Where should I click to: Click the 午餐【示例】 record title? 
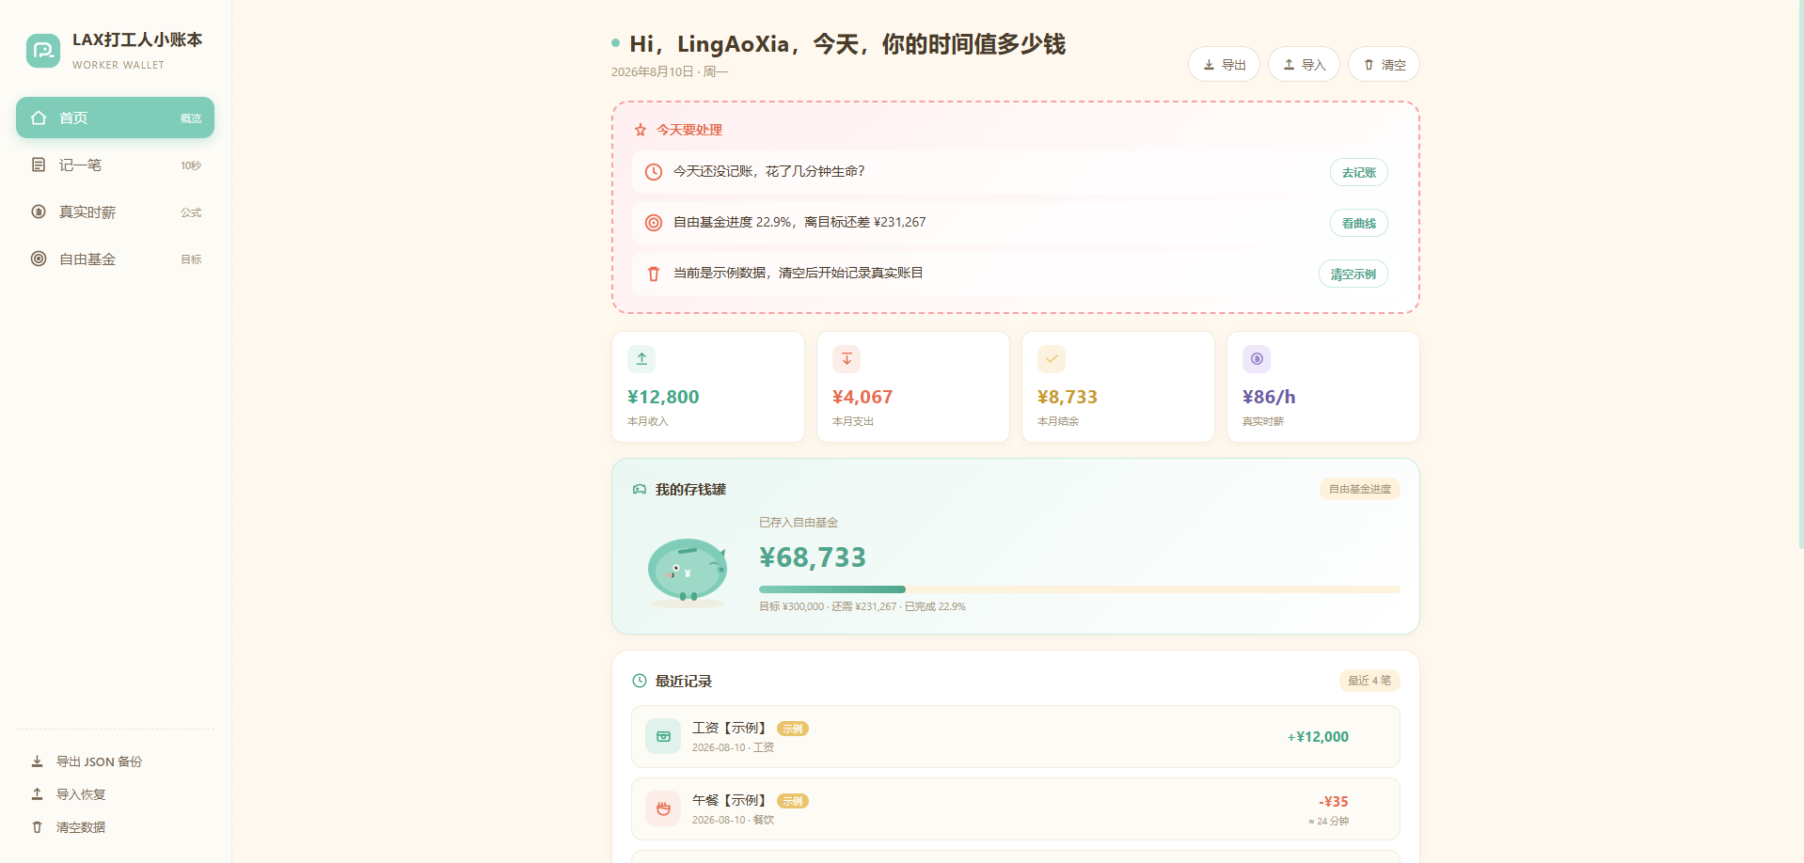click(x=732, y=800)
